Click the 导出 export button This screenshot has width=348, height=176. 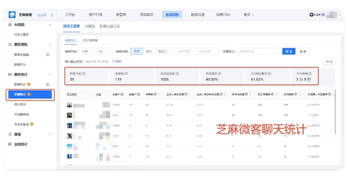pyautogui.click(x=330, y=61)
